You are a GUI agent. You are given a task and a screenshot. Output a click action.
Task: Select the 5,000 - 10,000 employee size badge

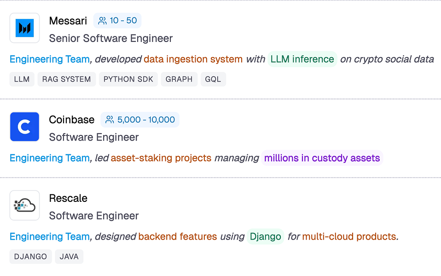click(140, 120)
